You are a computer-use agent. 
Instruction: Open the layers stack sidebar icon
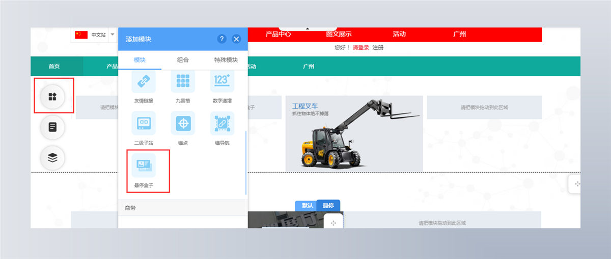(x=52, y=158)
